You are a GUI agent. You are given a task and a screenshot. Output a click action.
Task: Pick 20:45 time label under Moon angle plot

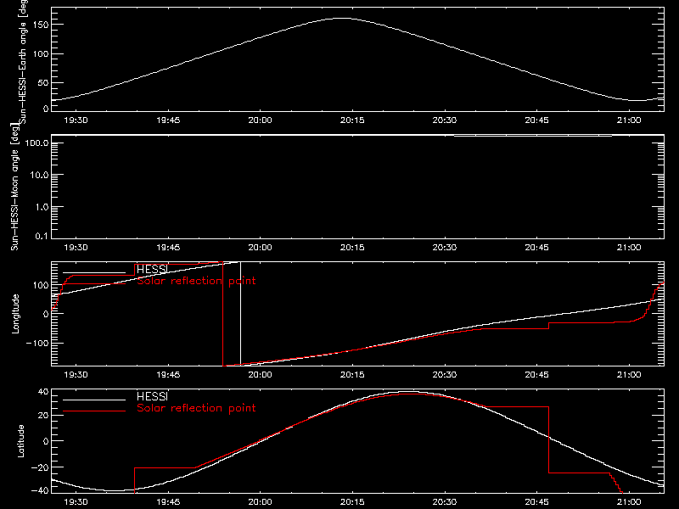(536, 247)
